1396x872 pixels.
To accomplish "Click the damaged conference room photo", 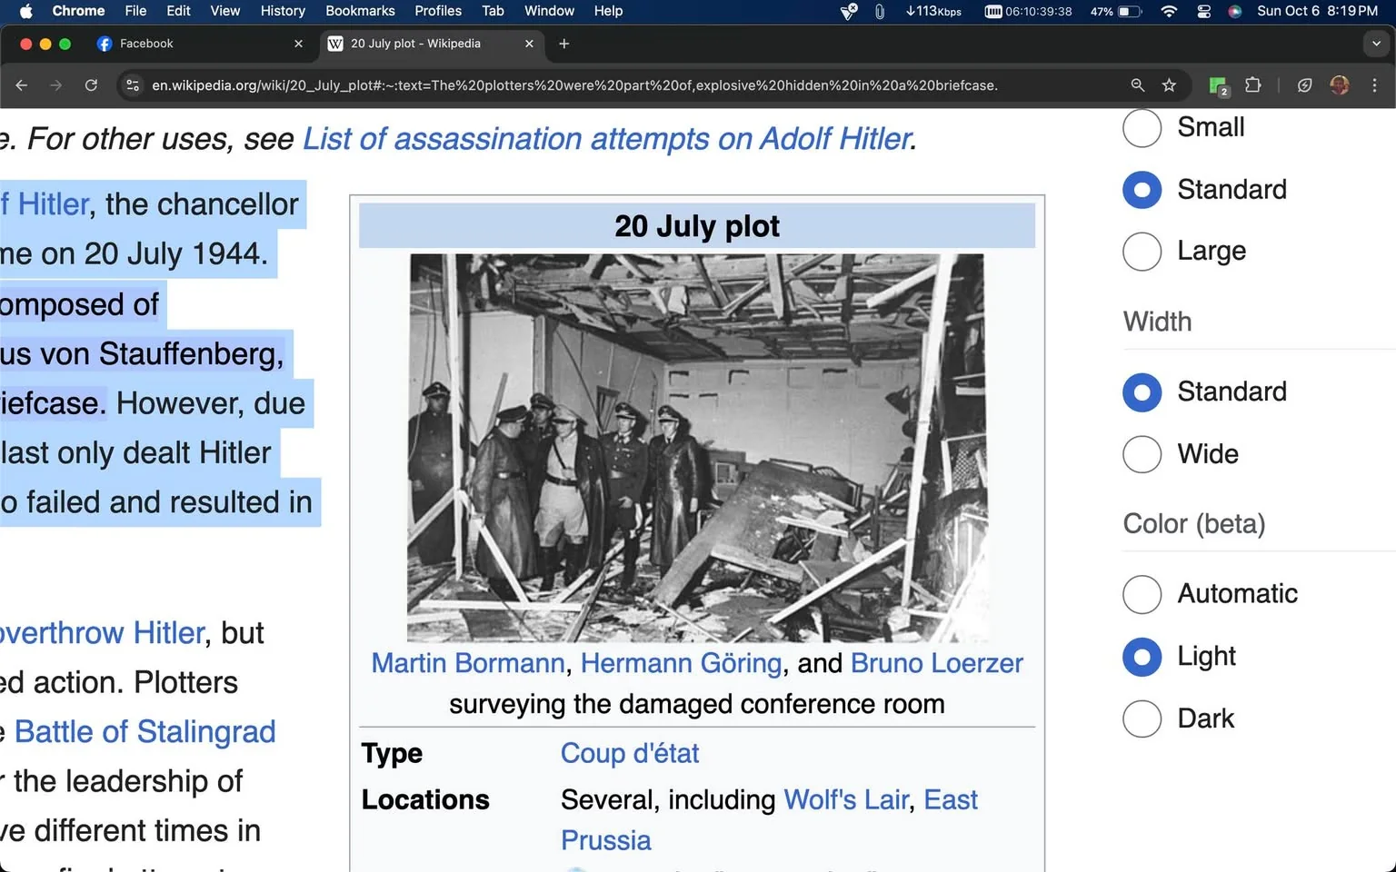I will tap(696, 448).
